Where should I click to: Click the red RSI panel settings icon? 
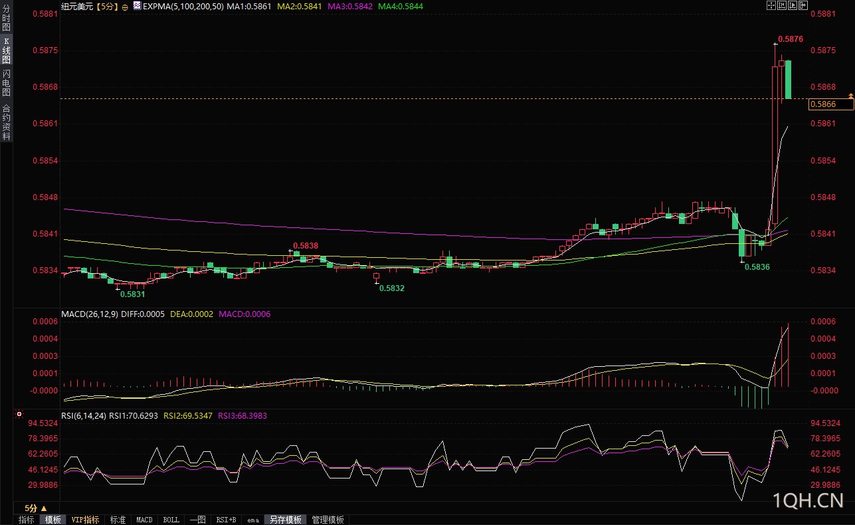[19, 414]
